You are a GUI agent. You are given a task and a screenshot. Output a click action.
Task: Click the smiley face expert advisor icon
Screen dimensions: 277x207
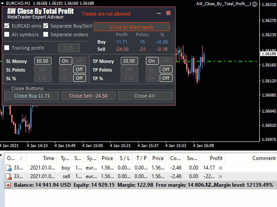[x=254, y=3]
